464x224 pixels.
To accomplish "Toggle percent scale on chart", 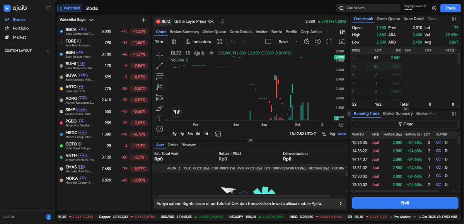I will [x=324, y=134].
